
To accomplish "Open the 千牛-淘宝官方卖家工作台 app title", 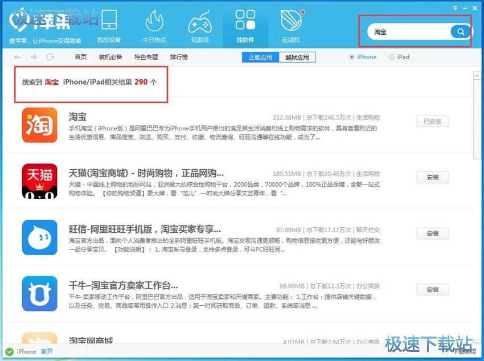I will 123,285.
